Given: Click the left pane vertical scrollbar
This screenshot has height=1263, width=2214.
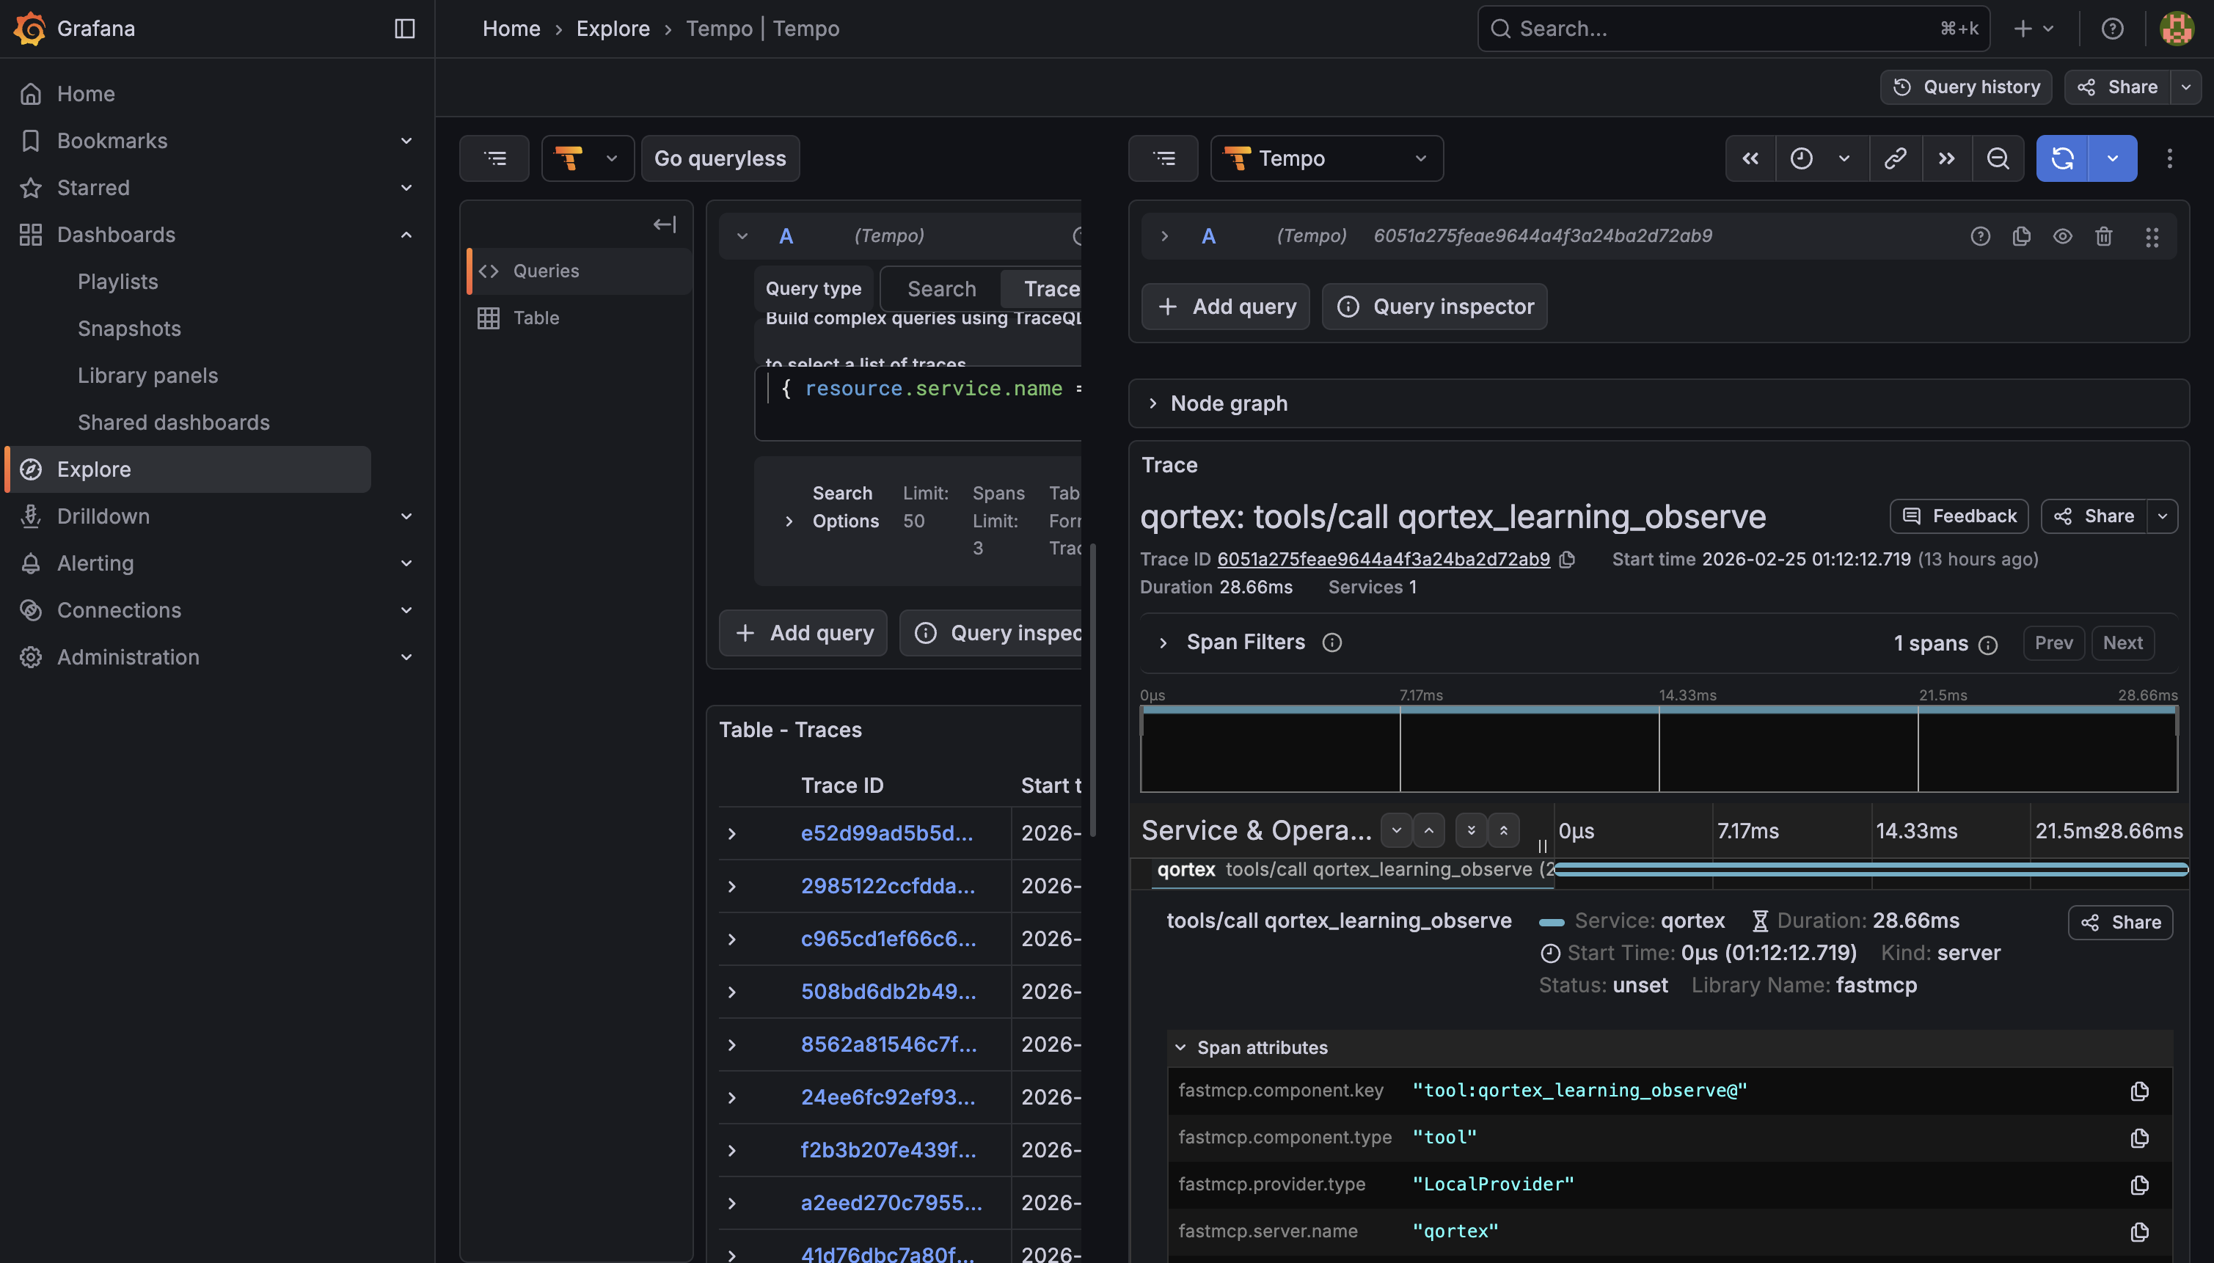Looking at the screenshot, I should point(1092,689).
